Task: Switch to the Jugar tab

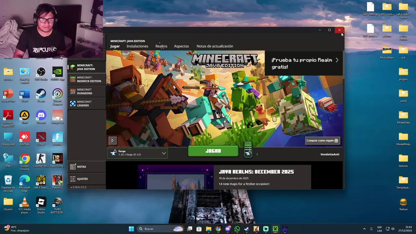Action: tap(115, 46)
